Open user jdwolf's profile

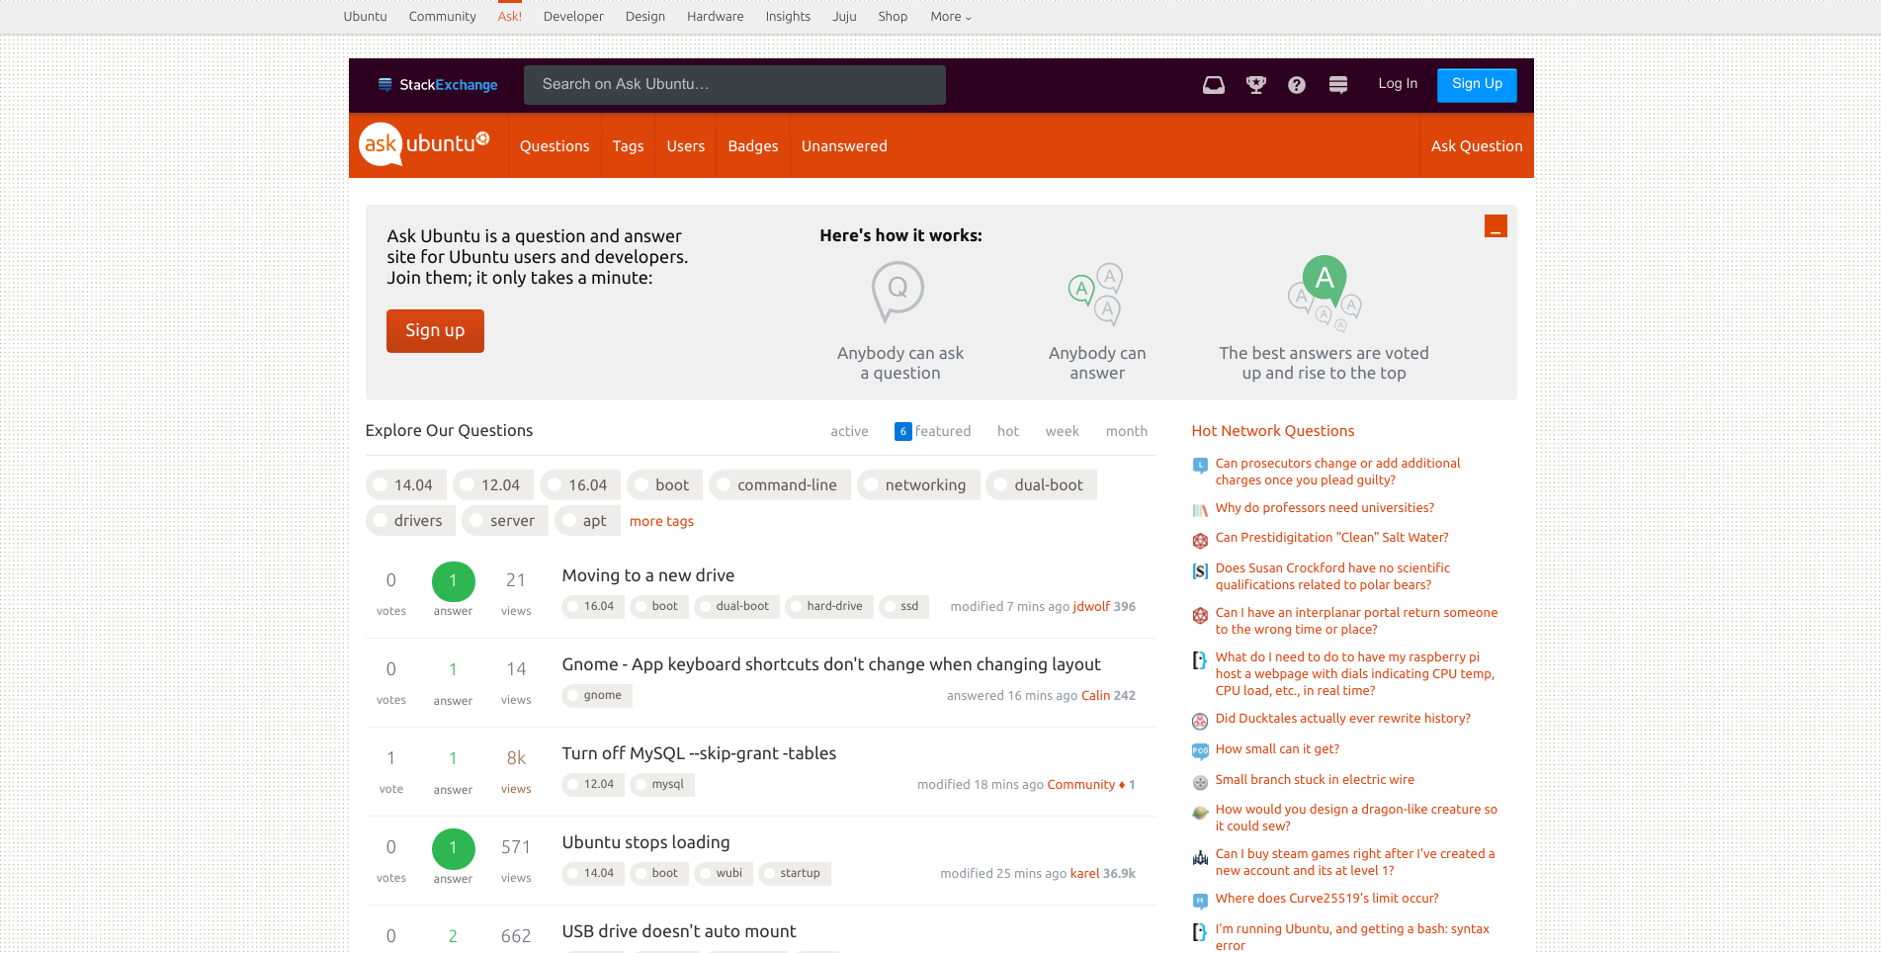pos(1091,607)
